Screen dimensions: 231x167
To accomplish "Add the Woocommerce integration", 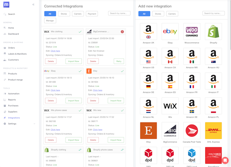I will click(192, 32).
